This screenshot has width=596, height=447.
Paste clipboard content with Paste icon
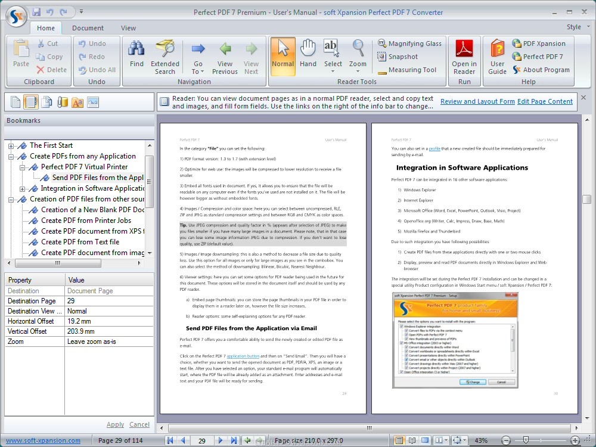pos(21,54)
